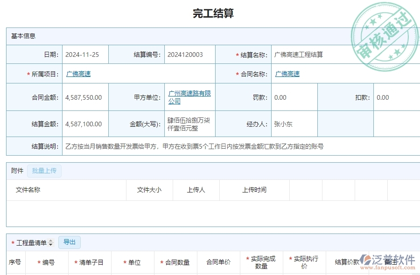This screenshot has width=420, height=275.
Task: Click the 批量上传 batch upload button
Action: pyautogui.click(x=44, y=171)
